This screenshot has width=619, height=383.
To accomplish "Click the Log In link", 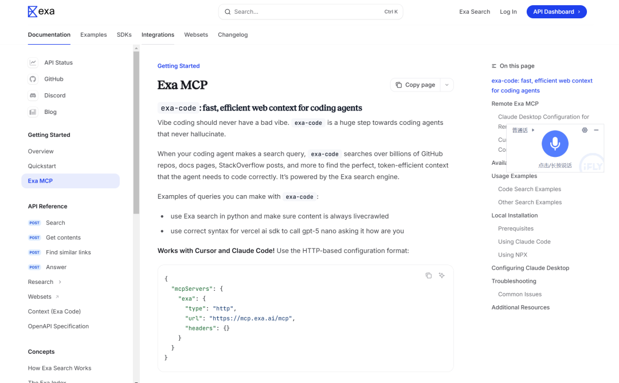I will pyautogui.click(x=508, y=12).
